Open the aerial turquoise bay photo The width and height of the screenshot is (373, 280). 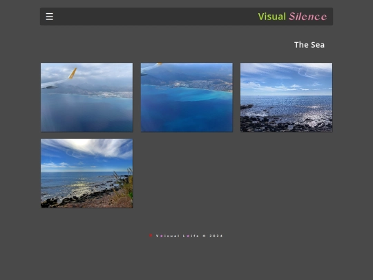186,97
